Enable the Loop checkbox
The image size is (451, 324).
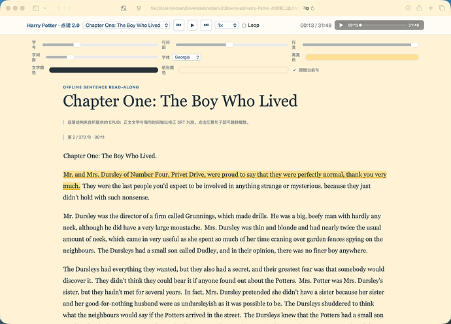[244, 26]
